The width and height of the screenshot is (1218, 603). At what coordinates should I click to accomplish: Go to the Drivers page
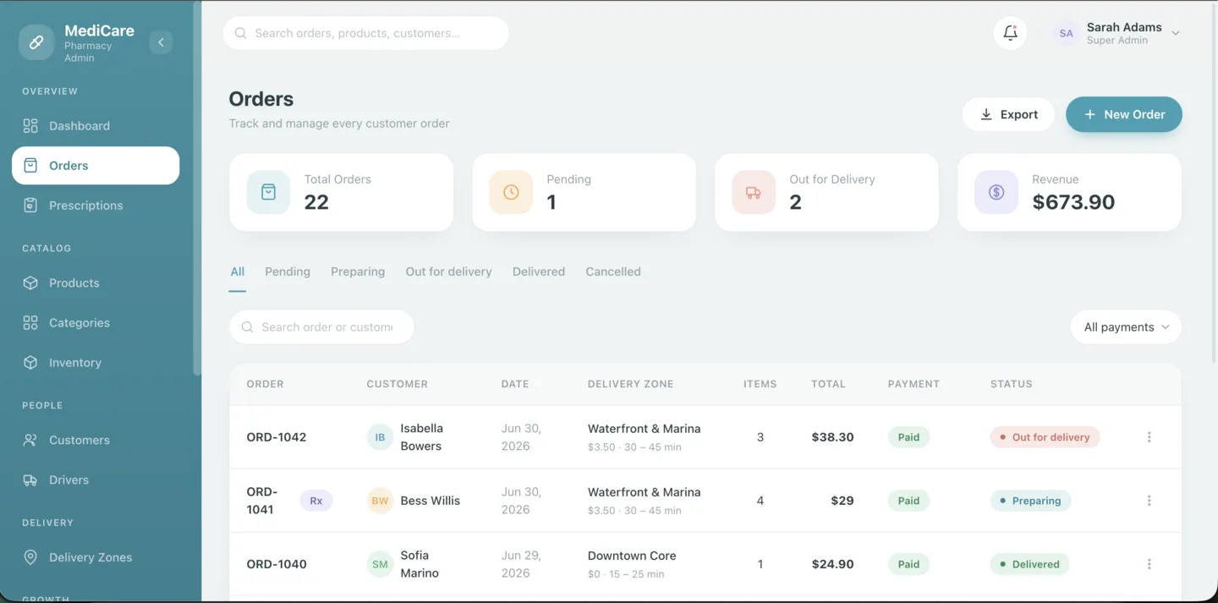(96, 480)
